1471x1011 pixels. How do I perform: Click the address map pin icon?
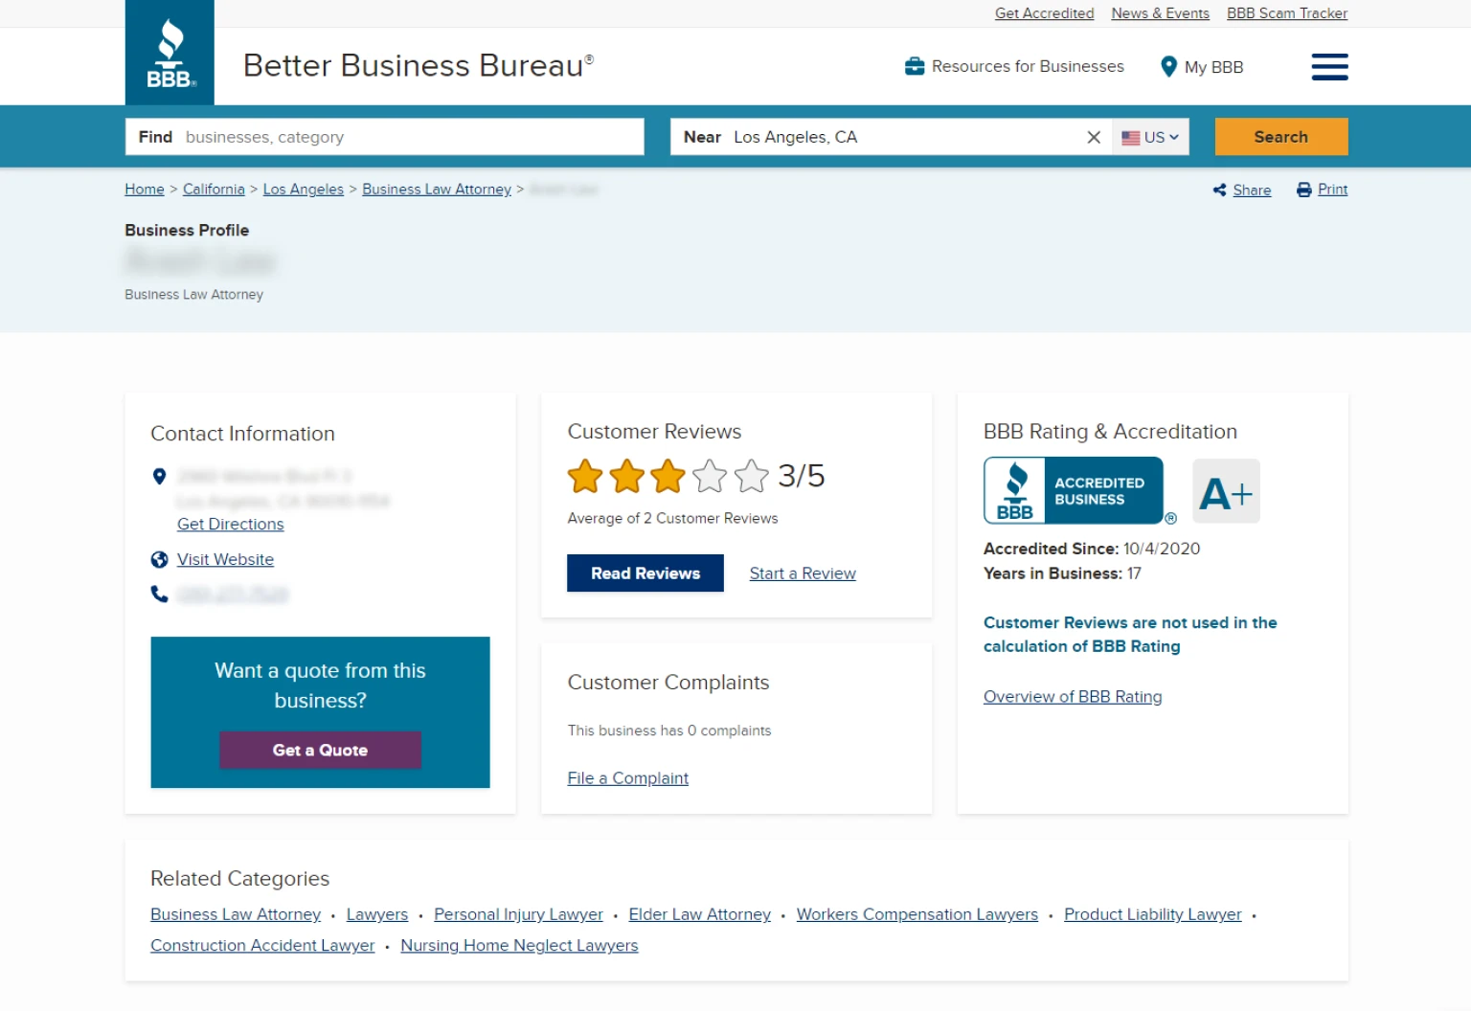[x=160, y=476]
